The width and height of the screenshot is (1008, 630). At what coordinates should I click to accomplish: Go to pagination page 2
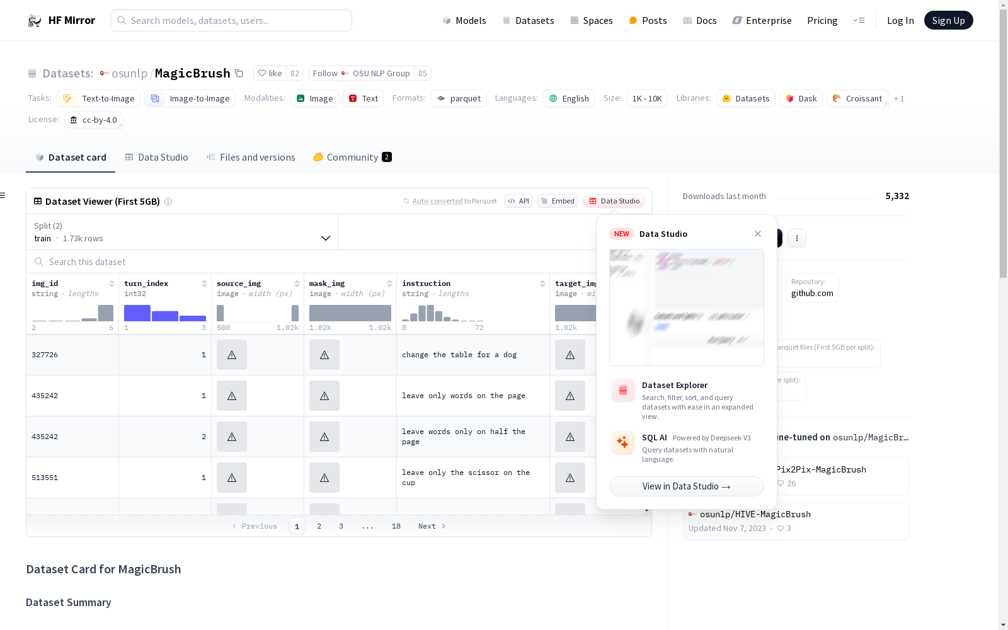coord(319,526)
